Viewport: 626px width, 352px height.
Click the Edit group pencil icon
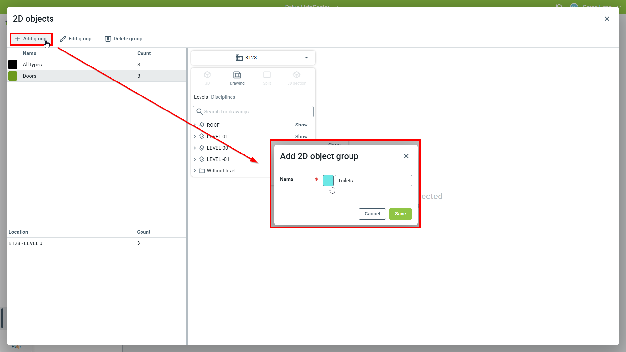click(x=63, y=39)
